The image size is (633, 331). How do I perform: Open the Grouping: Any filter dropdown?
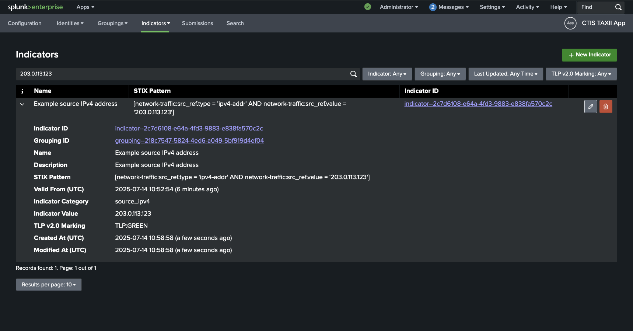click(440, 74)
